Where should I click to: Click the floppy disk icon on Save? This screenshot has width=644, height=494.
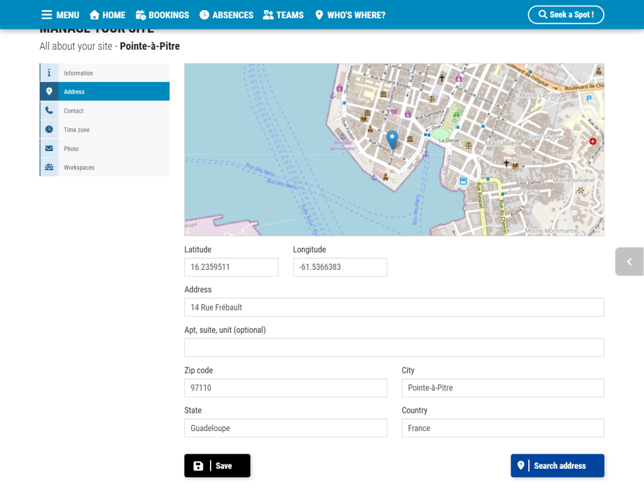coord(198,466)
